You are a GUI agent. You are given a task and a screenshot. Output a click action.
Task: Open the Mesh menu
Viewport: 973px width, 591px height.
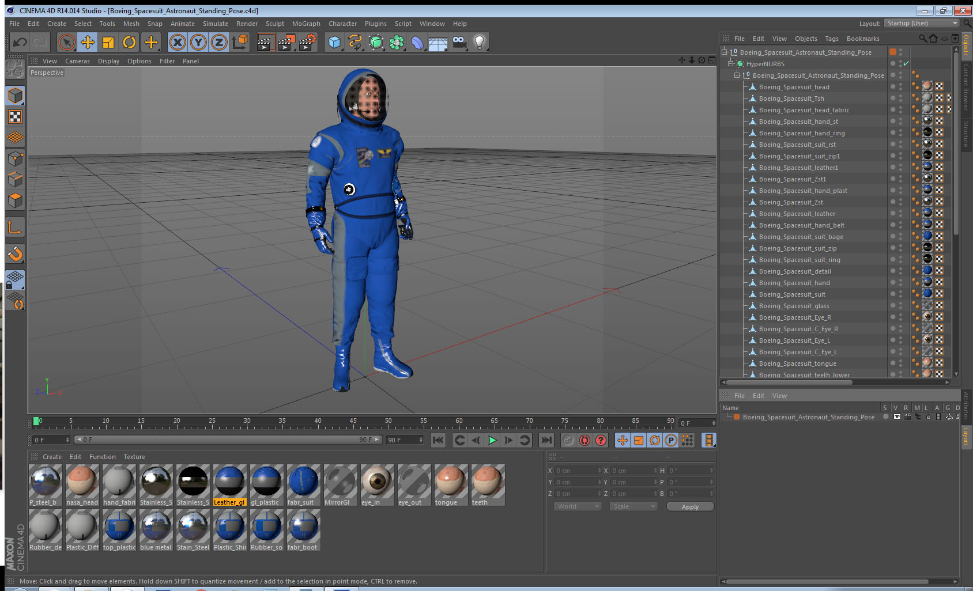pos(131,24)
